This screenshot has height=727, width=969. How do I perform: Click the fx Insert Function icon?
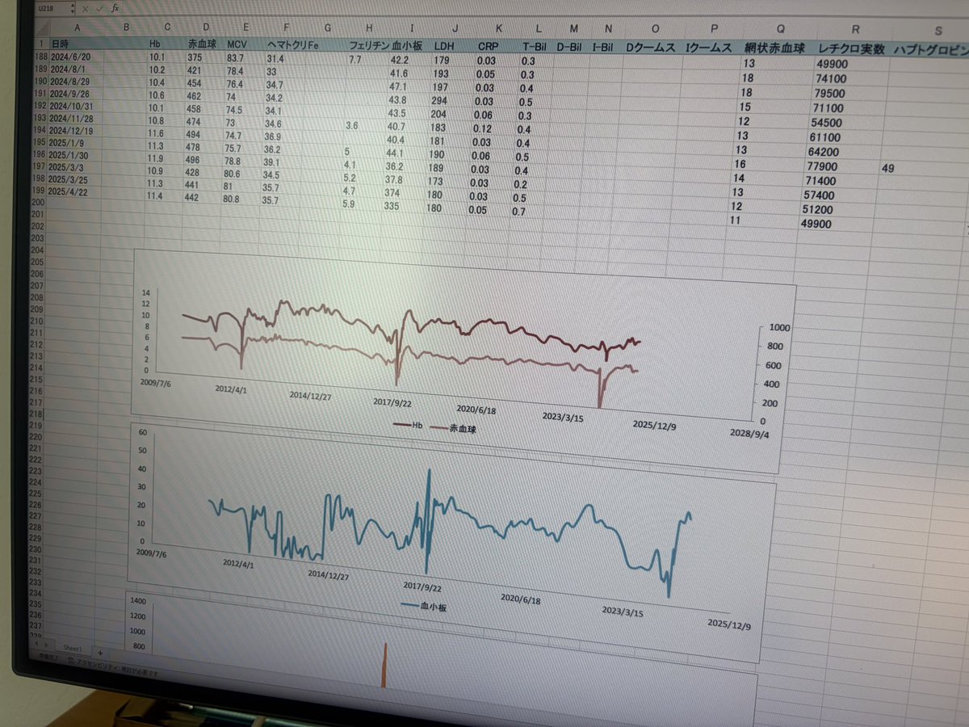[115, 8]
